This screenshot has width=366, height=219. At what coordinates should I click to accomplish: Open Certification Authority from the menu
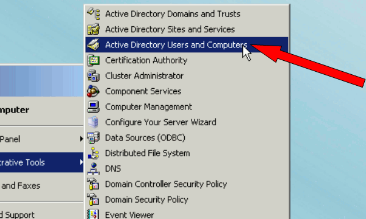coord(187,60)
